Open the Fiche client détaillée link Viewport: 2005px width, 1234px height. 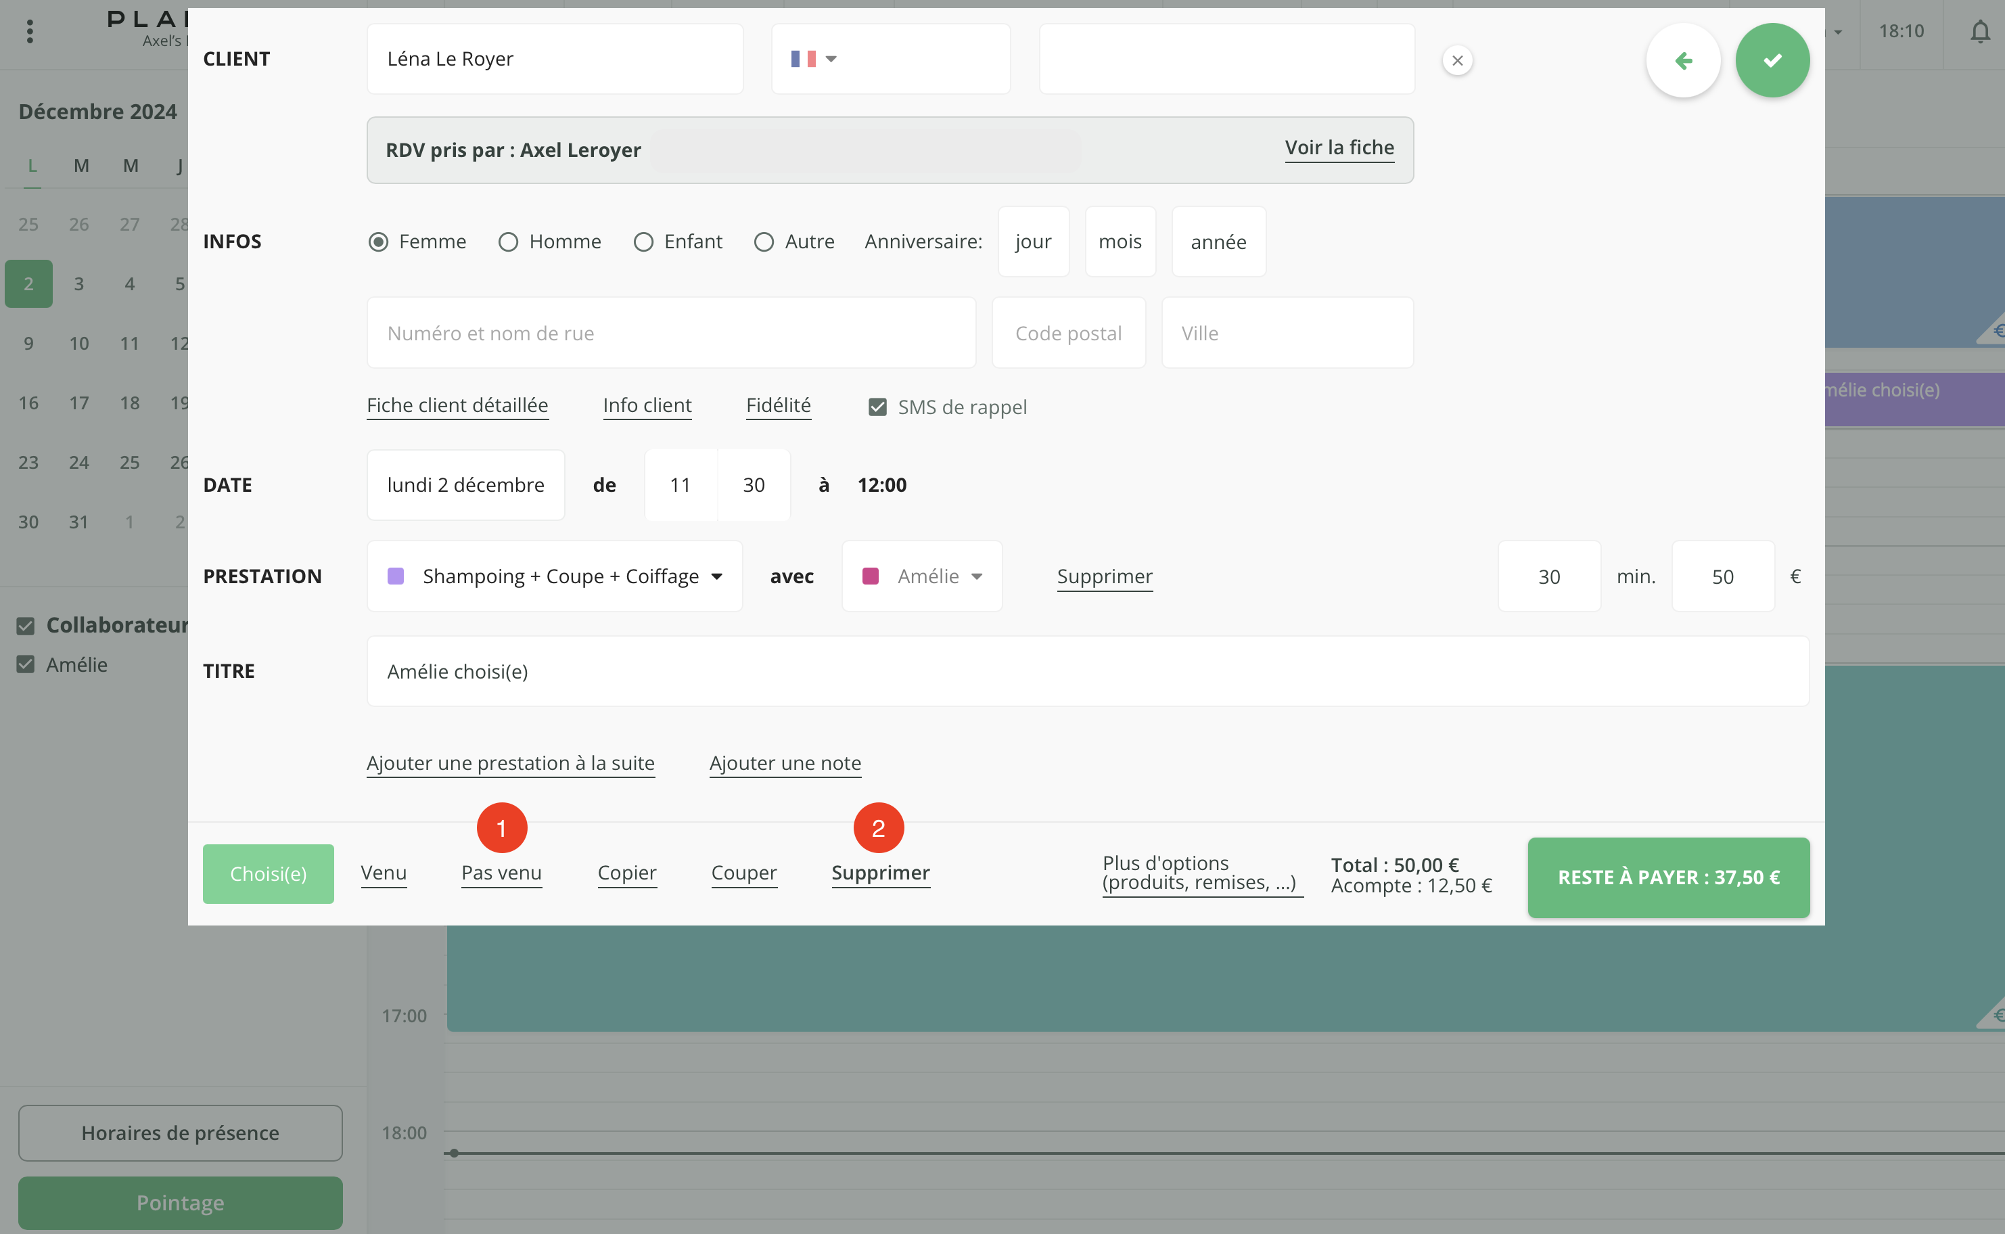pyautogui.click(x=457, y=405)
